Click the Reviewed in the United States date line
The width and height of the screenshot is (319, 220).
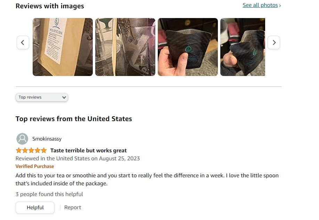(78, 159)
